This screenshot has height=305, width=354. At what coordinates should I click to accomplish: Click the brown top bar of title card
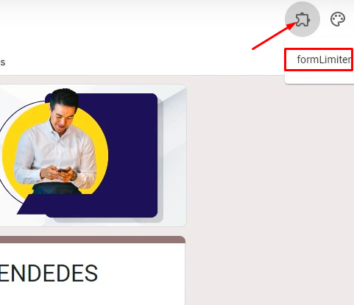click(93, 240)
